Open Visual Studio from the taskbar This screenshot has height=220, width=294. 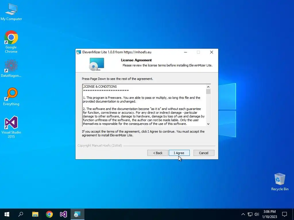pyautogui.click(x=63, y=214)
